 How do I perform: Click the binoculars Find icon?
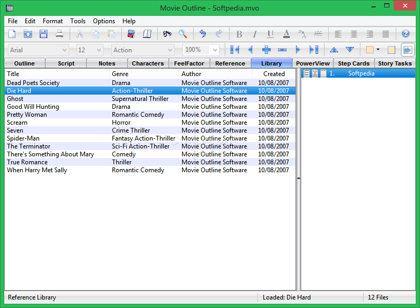coord(167,34)
